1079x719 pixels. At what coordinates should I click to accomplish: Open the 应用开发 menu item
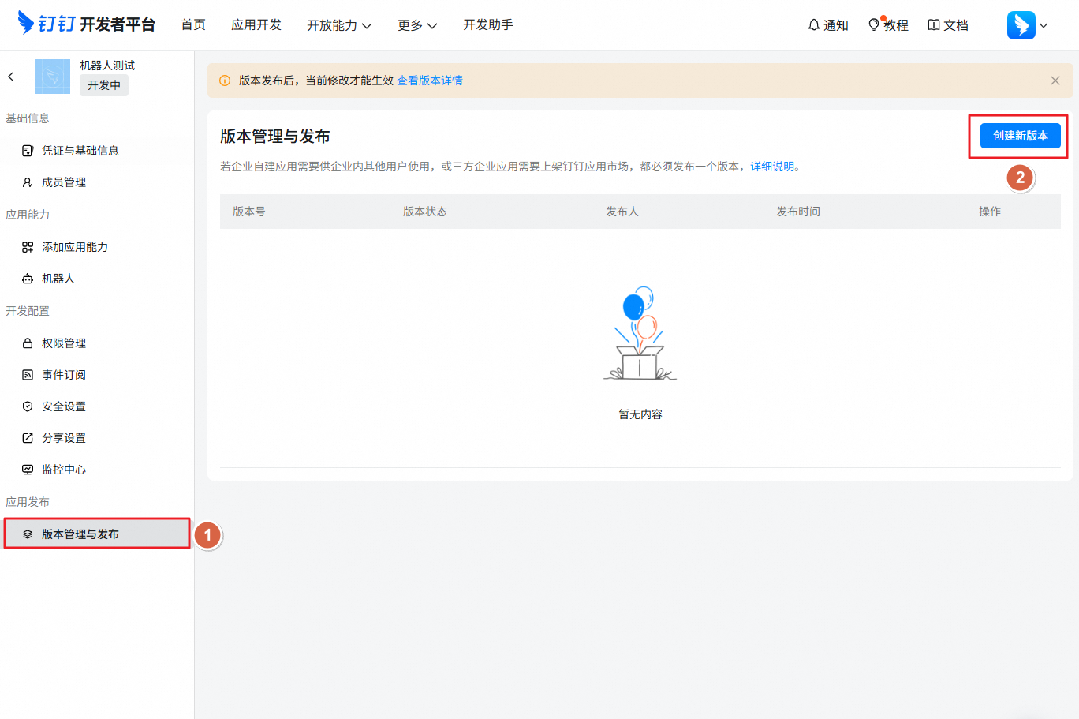pos(256,24)
